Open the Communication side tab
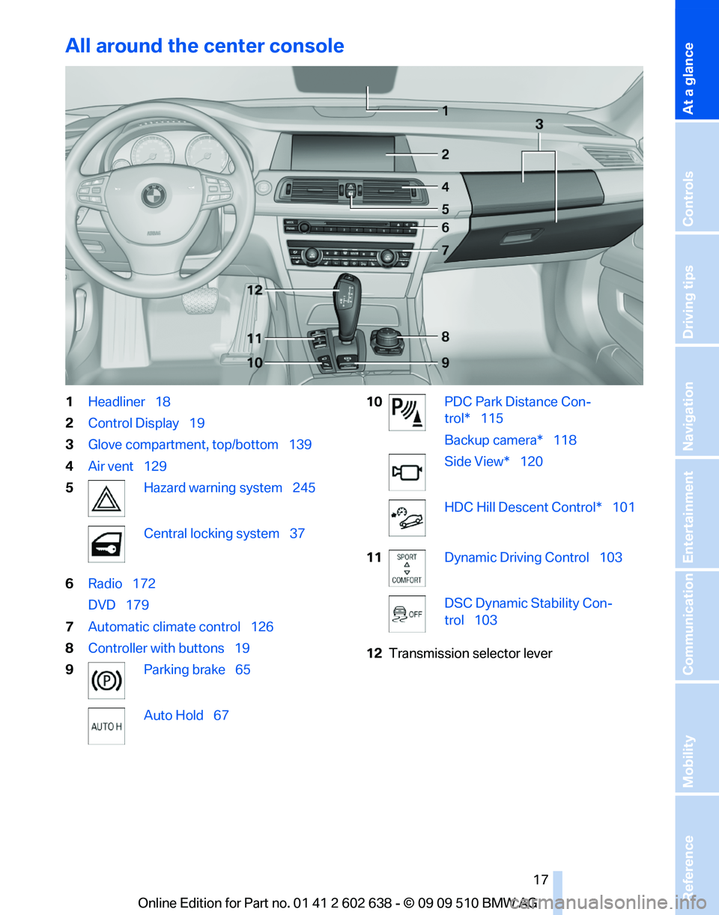This screenshot has width=719, height=915. [697, 624]
